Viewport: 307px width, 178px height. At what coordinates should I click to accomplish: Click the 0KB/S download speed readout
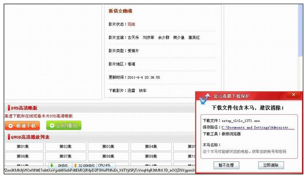(63, 166)
